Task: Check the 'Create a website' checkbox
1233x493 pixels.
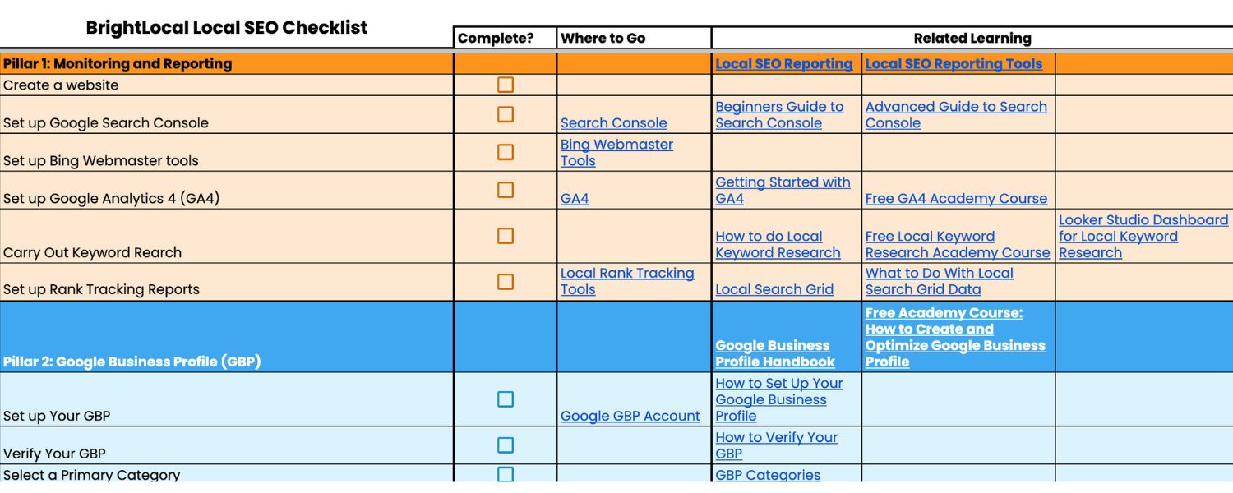Action: click(504, 83)
